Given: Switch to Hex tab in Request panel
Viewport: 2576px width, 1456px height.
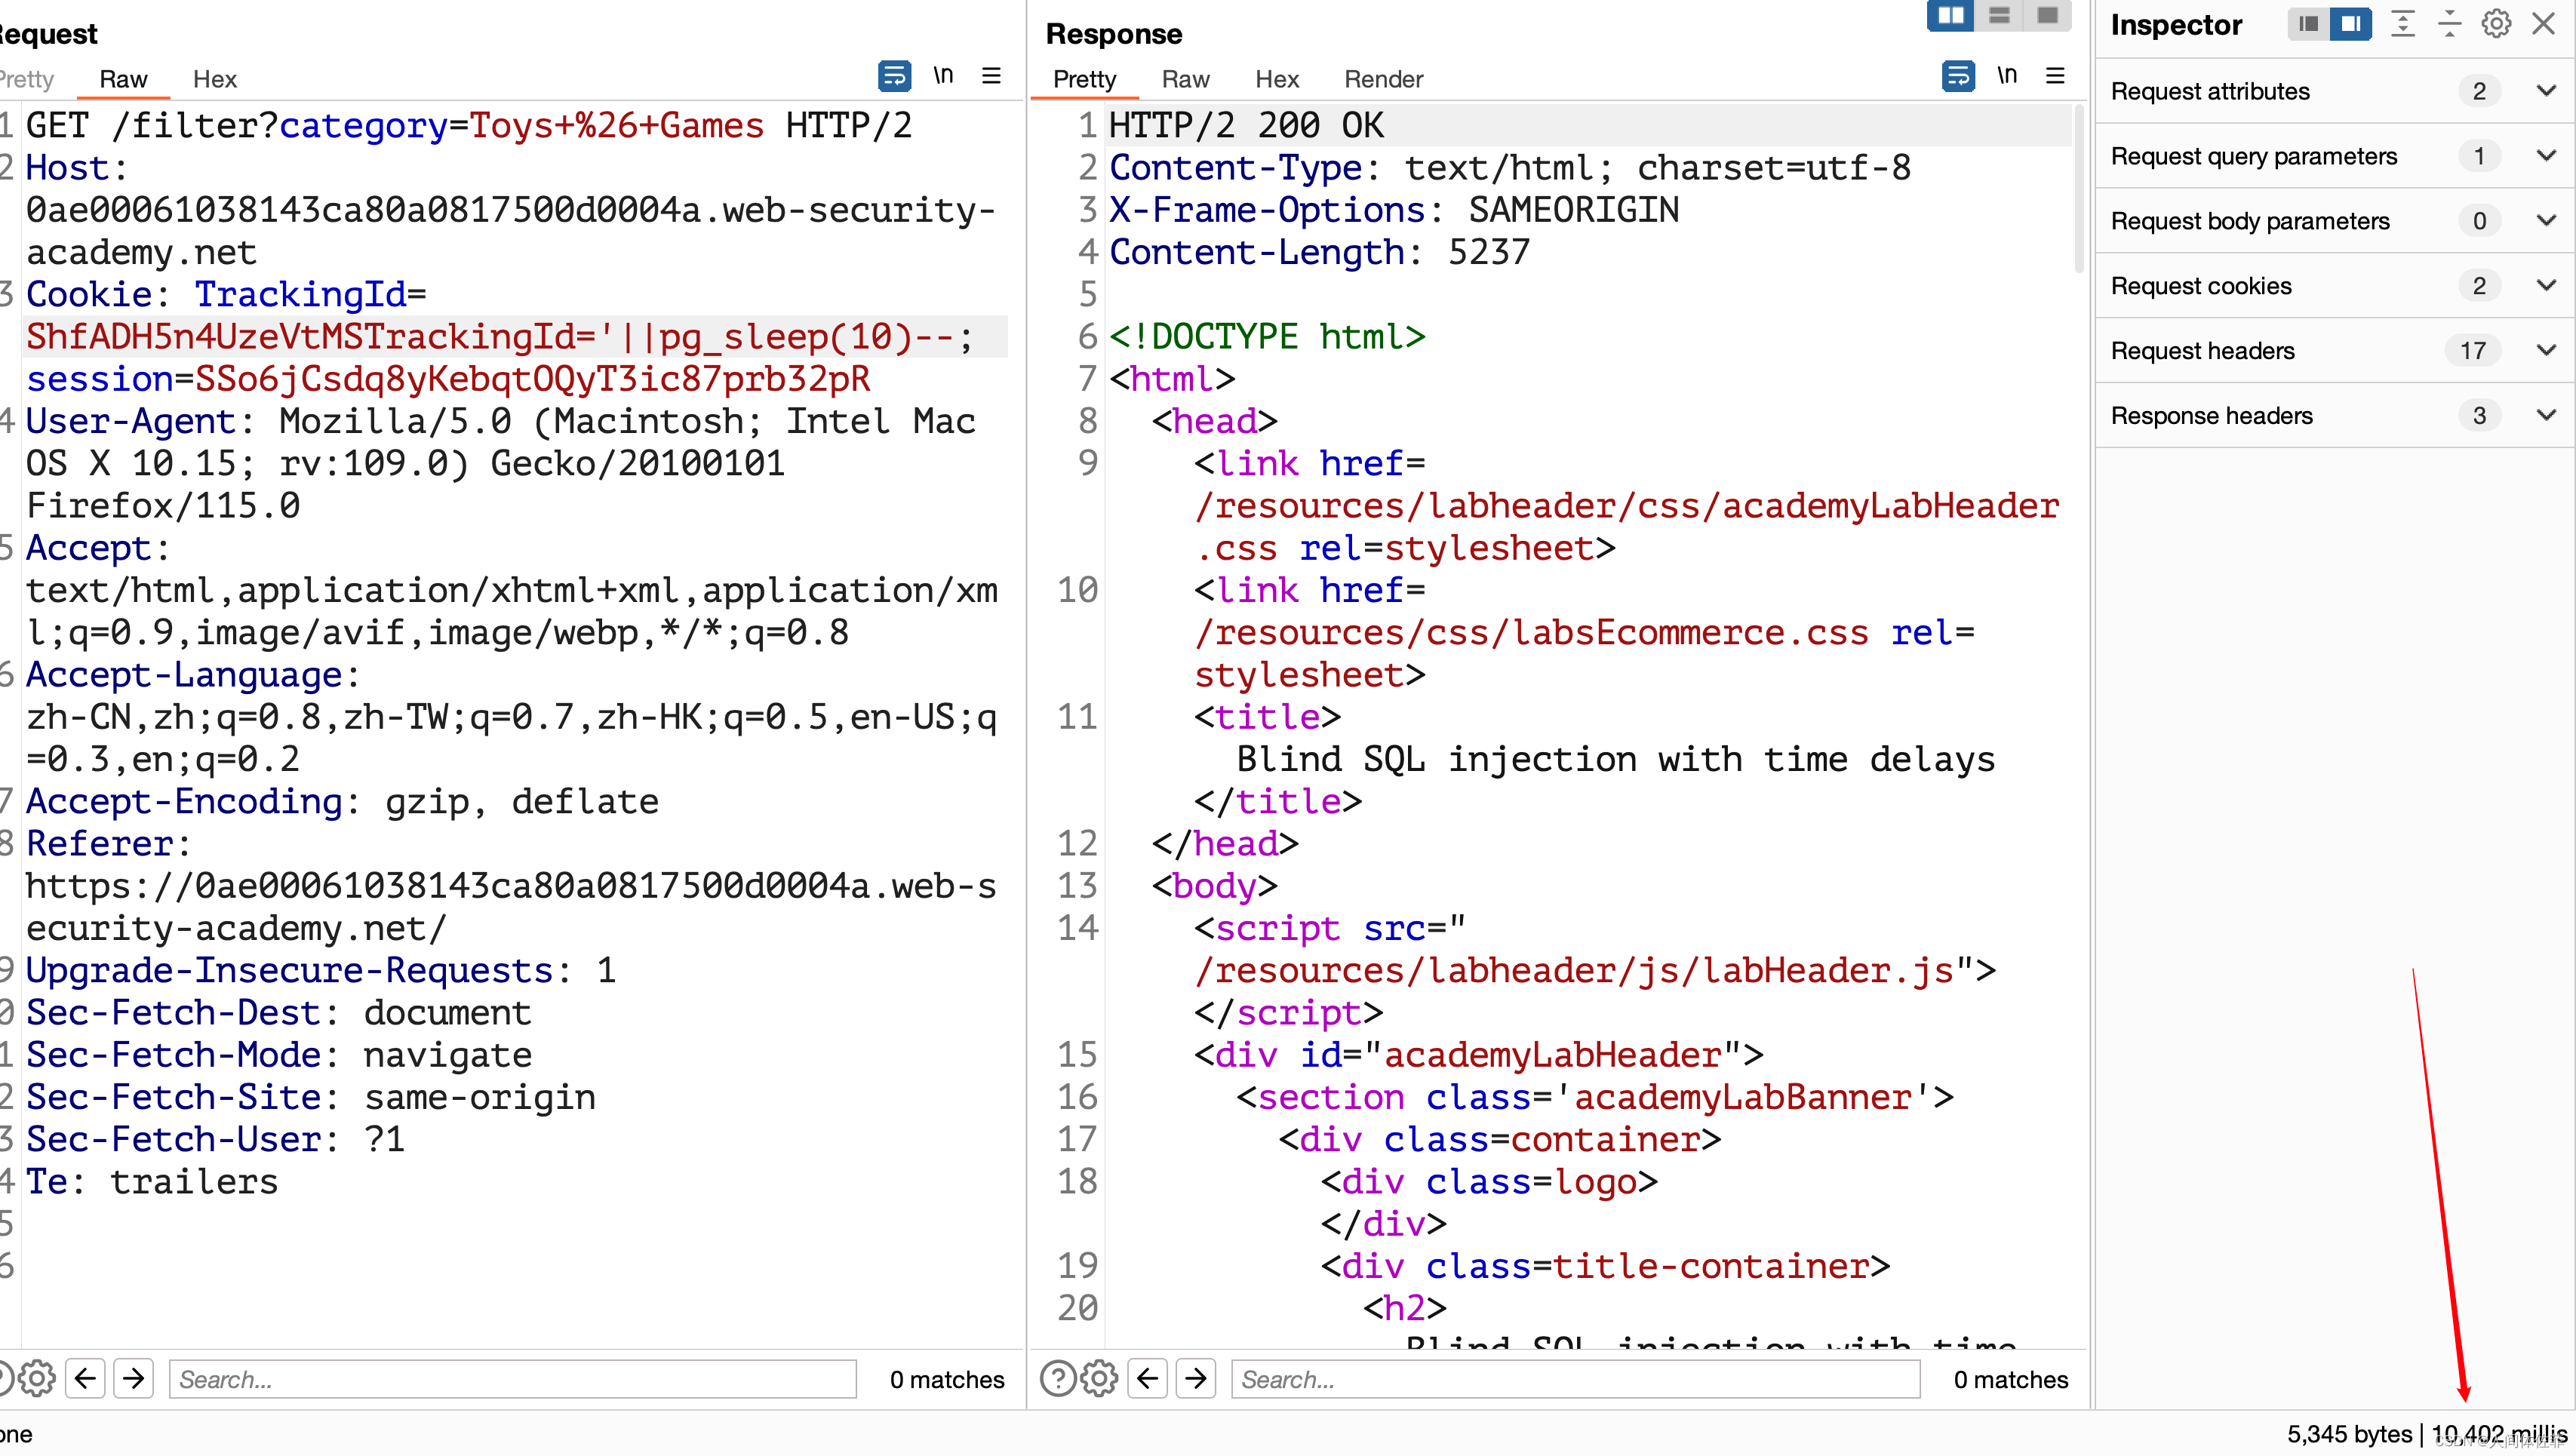Looking at the screenshot, I should 214,79.
